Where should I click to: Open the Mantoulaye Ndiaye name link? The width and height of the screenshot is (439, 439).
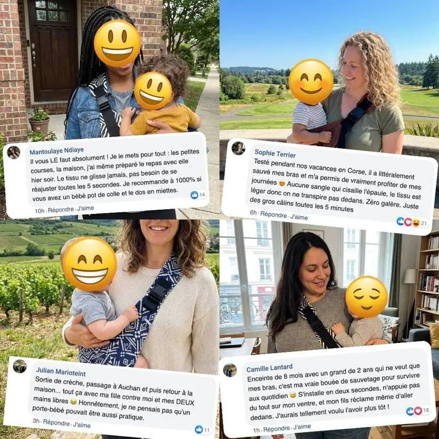pos(57,151)
